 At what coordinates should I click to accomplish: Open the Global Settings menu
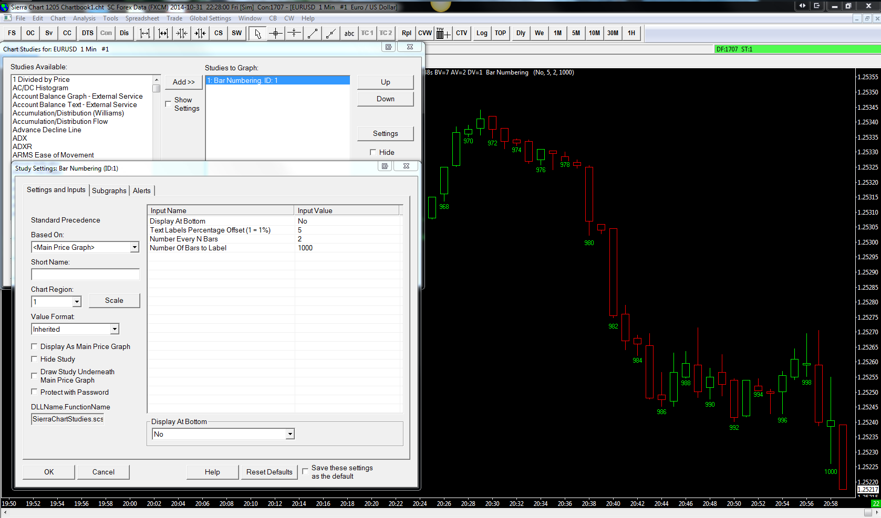click(x=210, y=18)
